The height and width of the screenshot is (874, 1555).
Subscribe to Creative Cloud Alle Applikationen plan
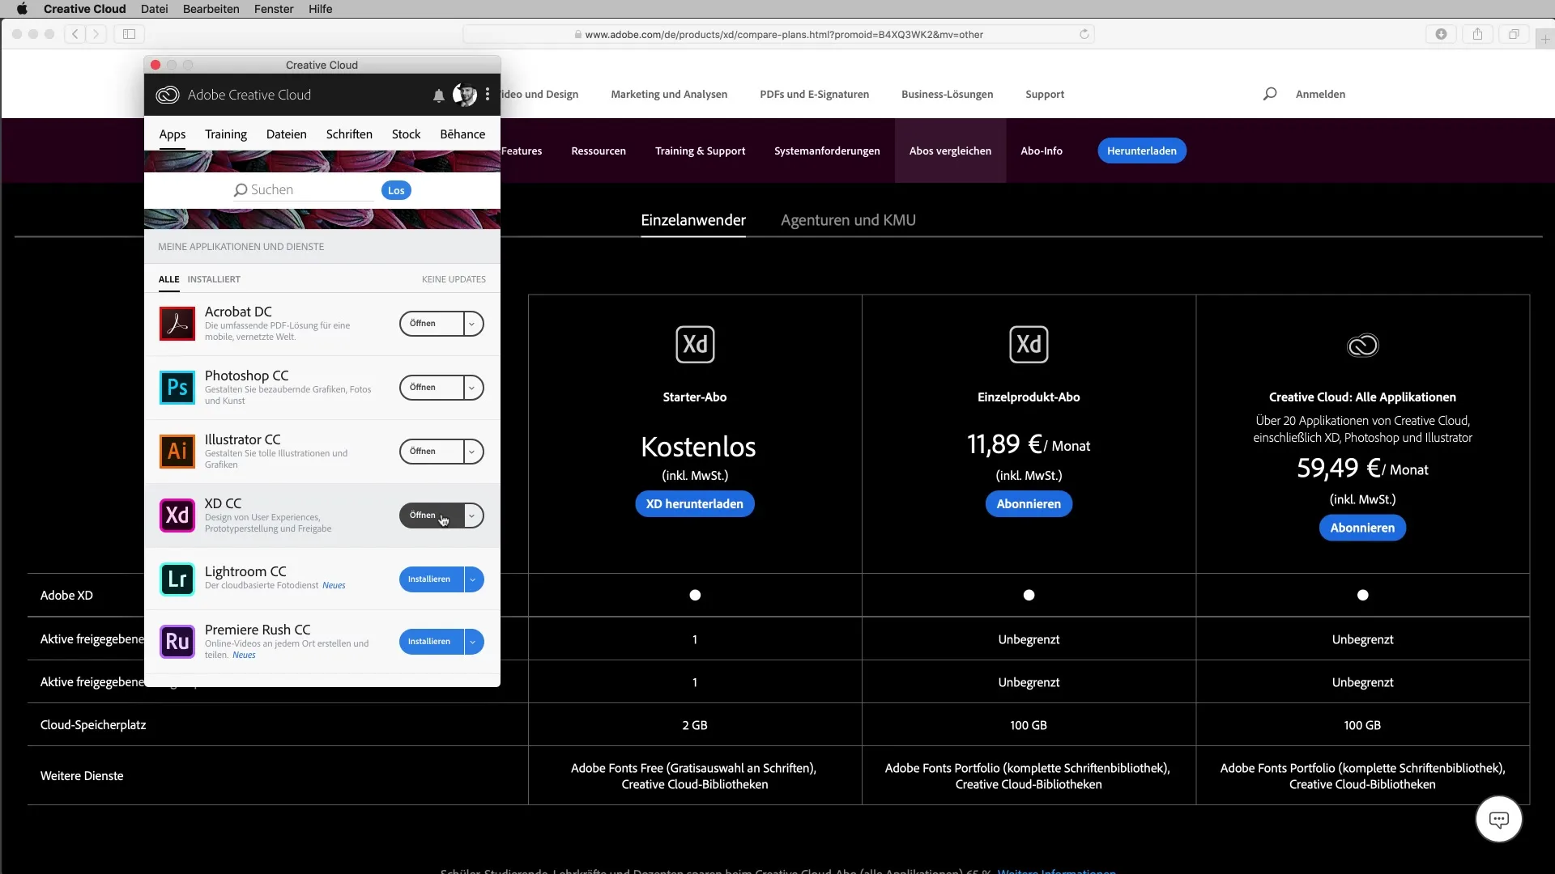point(1362,528)
